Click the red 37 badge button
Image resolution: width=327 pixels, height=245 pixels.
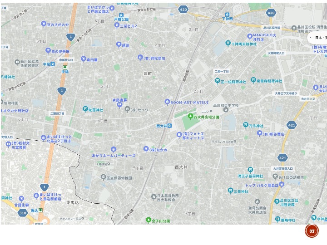coord(312,231)
